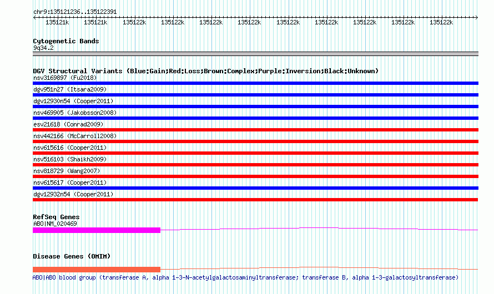Screen dimensions: 494x294
Task: Select the RefSeq Genes track heading
Action: [x=56, y=217]
